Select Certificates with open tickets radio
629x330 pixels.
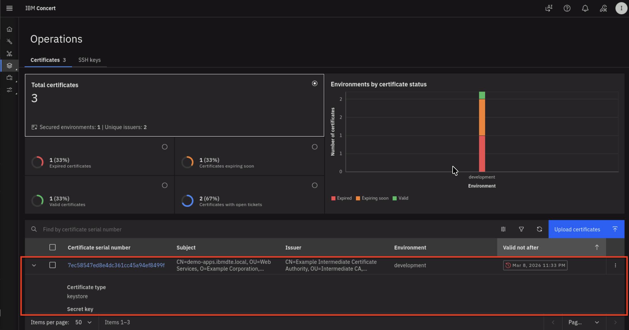(314, 185)
